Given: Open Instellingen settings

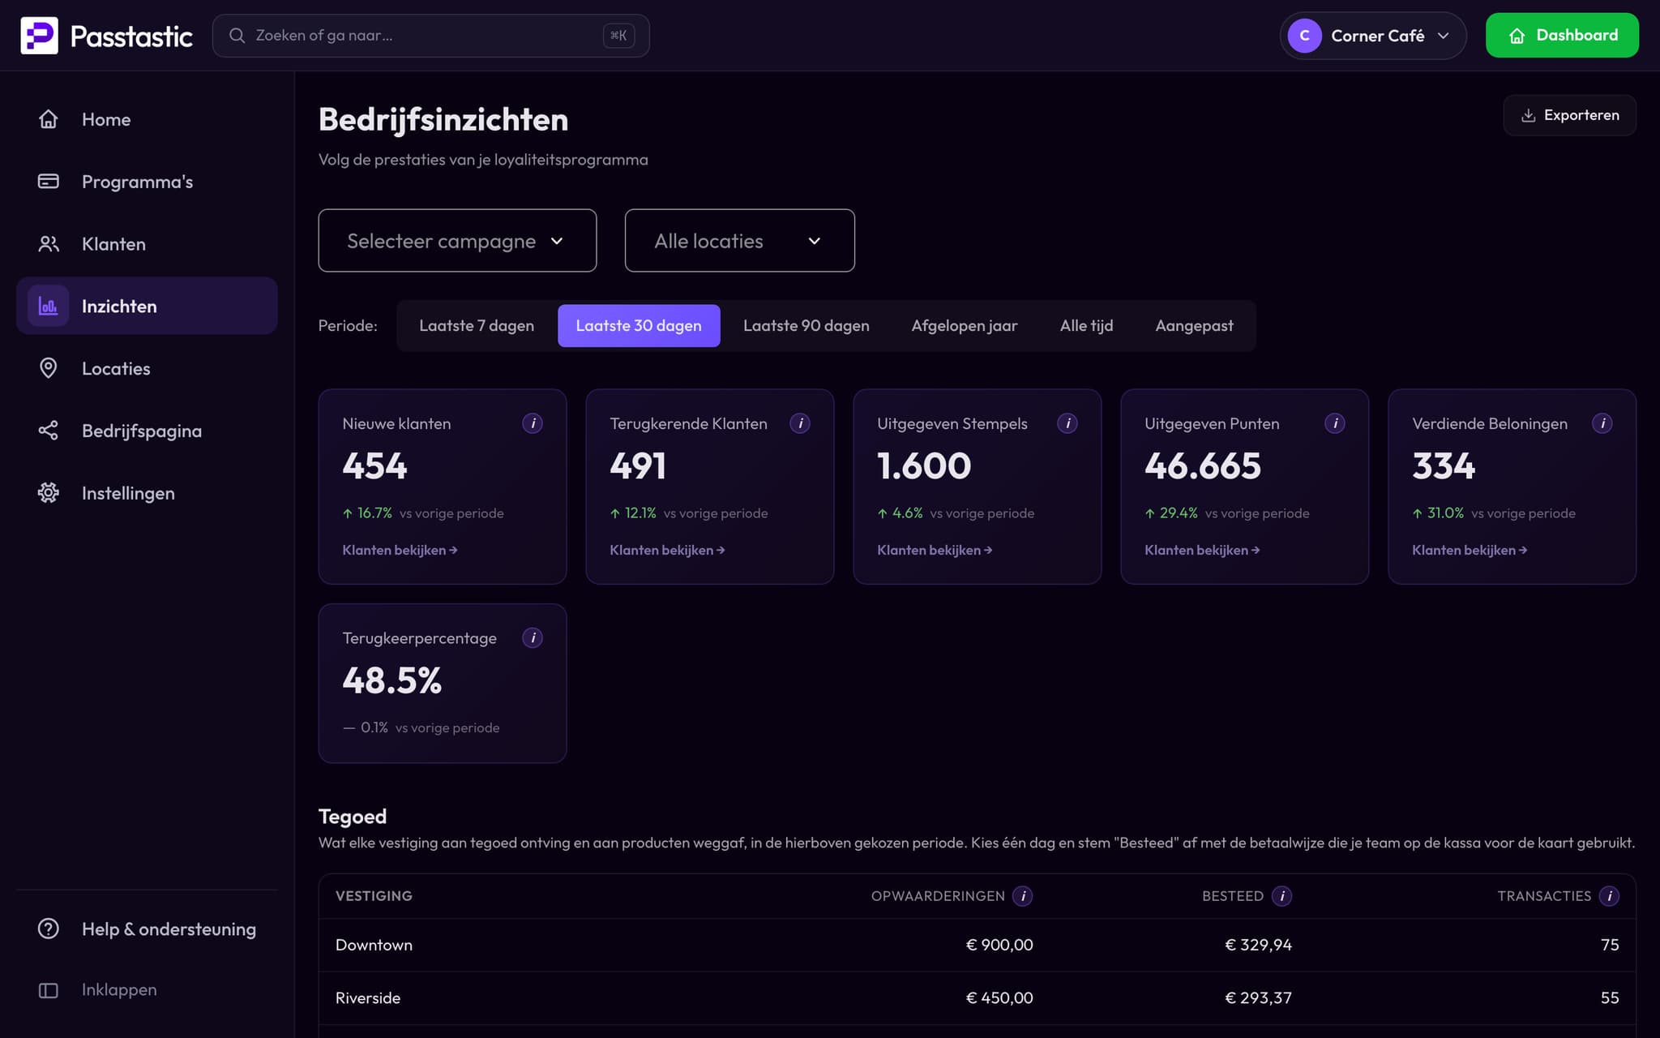Looking at the screenshot, I should click(147, 493).
